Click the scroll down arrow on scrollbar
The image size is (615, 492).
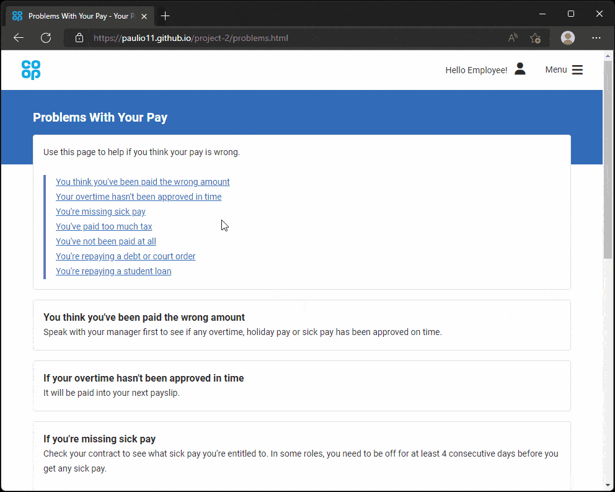(608, 485)
